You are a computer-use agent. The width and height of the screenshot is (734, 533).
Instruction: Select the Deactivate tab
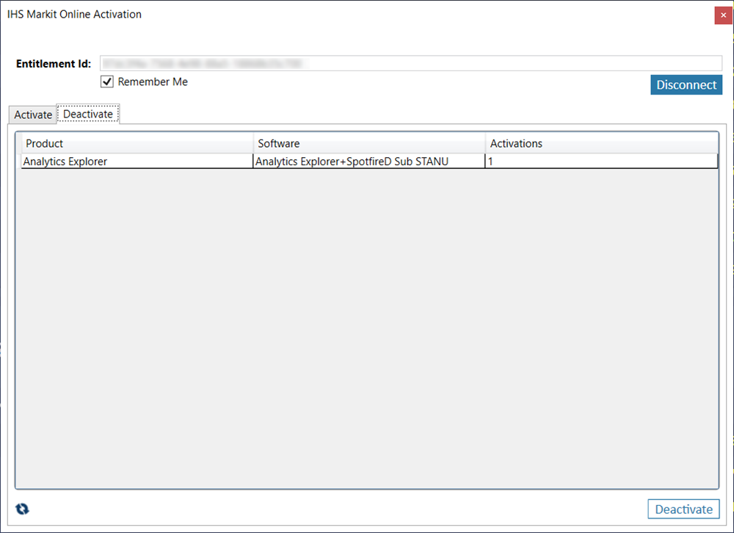[x=88, y=114]
